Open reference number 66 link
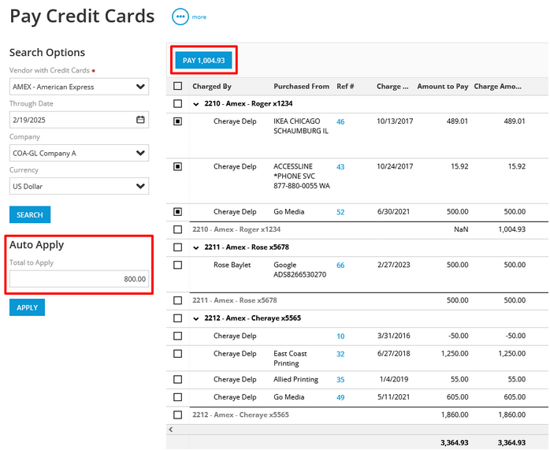550x450 pixels. 340,265
